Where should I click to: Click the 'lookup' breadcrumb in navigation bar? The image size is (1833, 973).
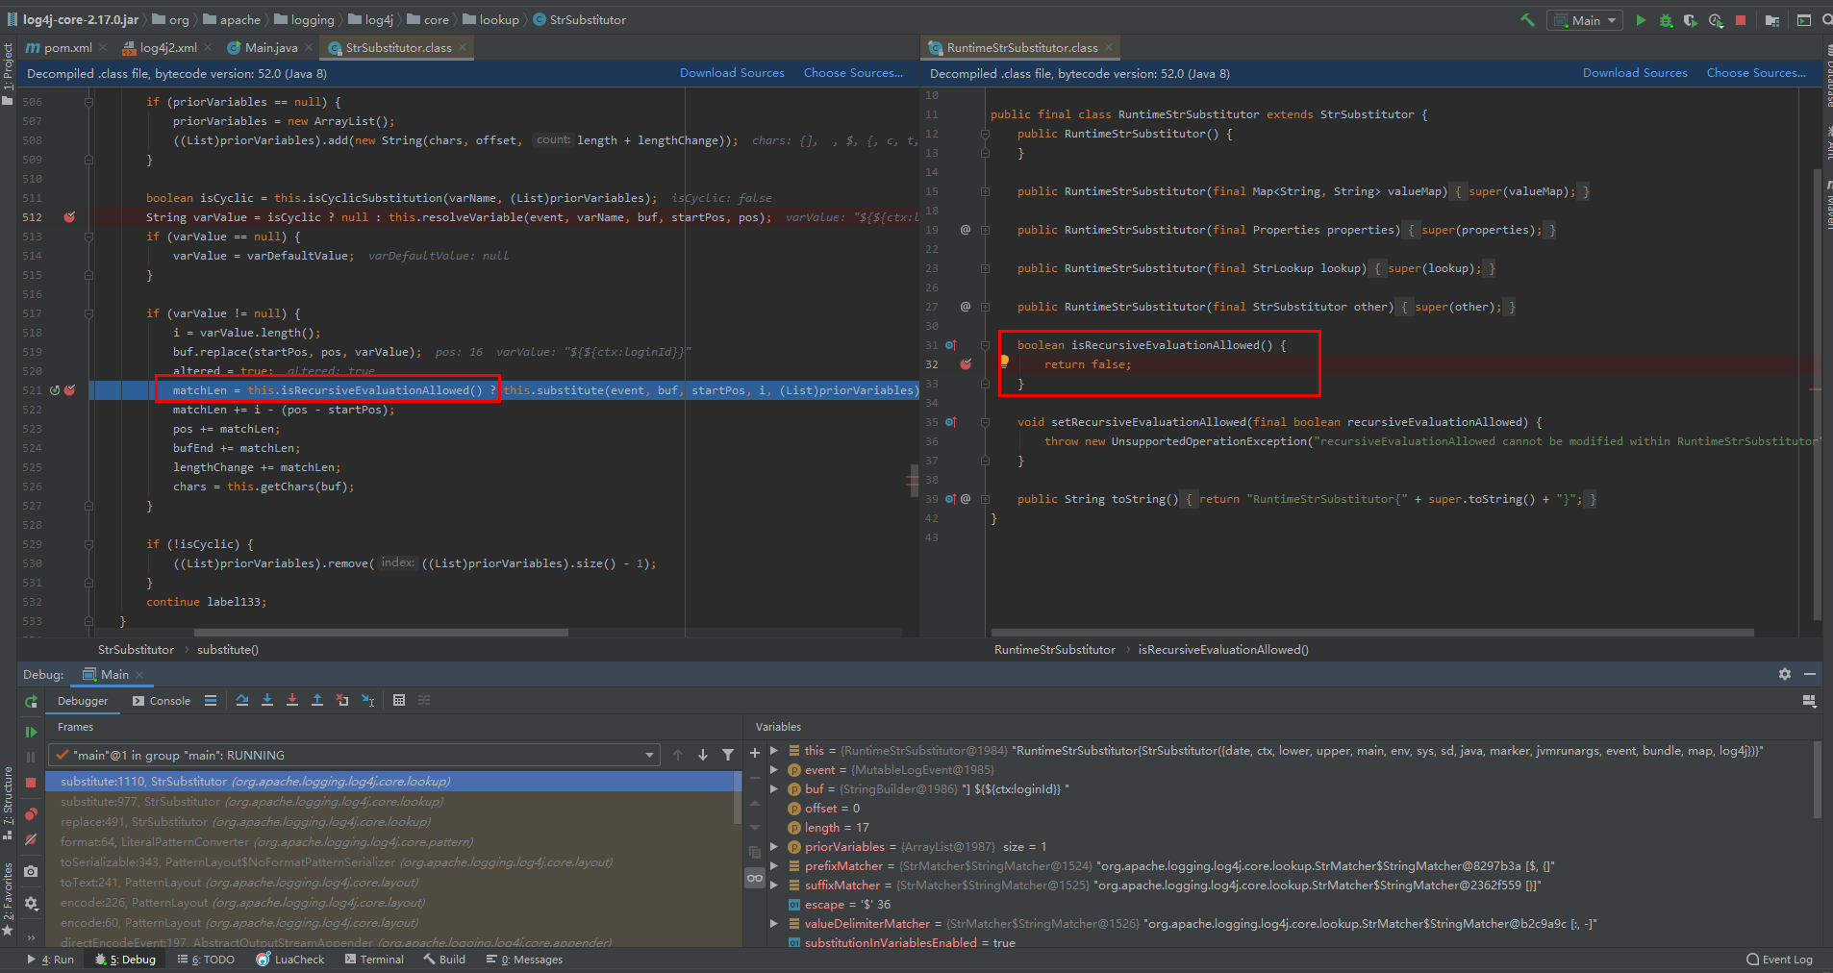pos(491,20)
